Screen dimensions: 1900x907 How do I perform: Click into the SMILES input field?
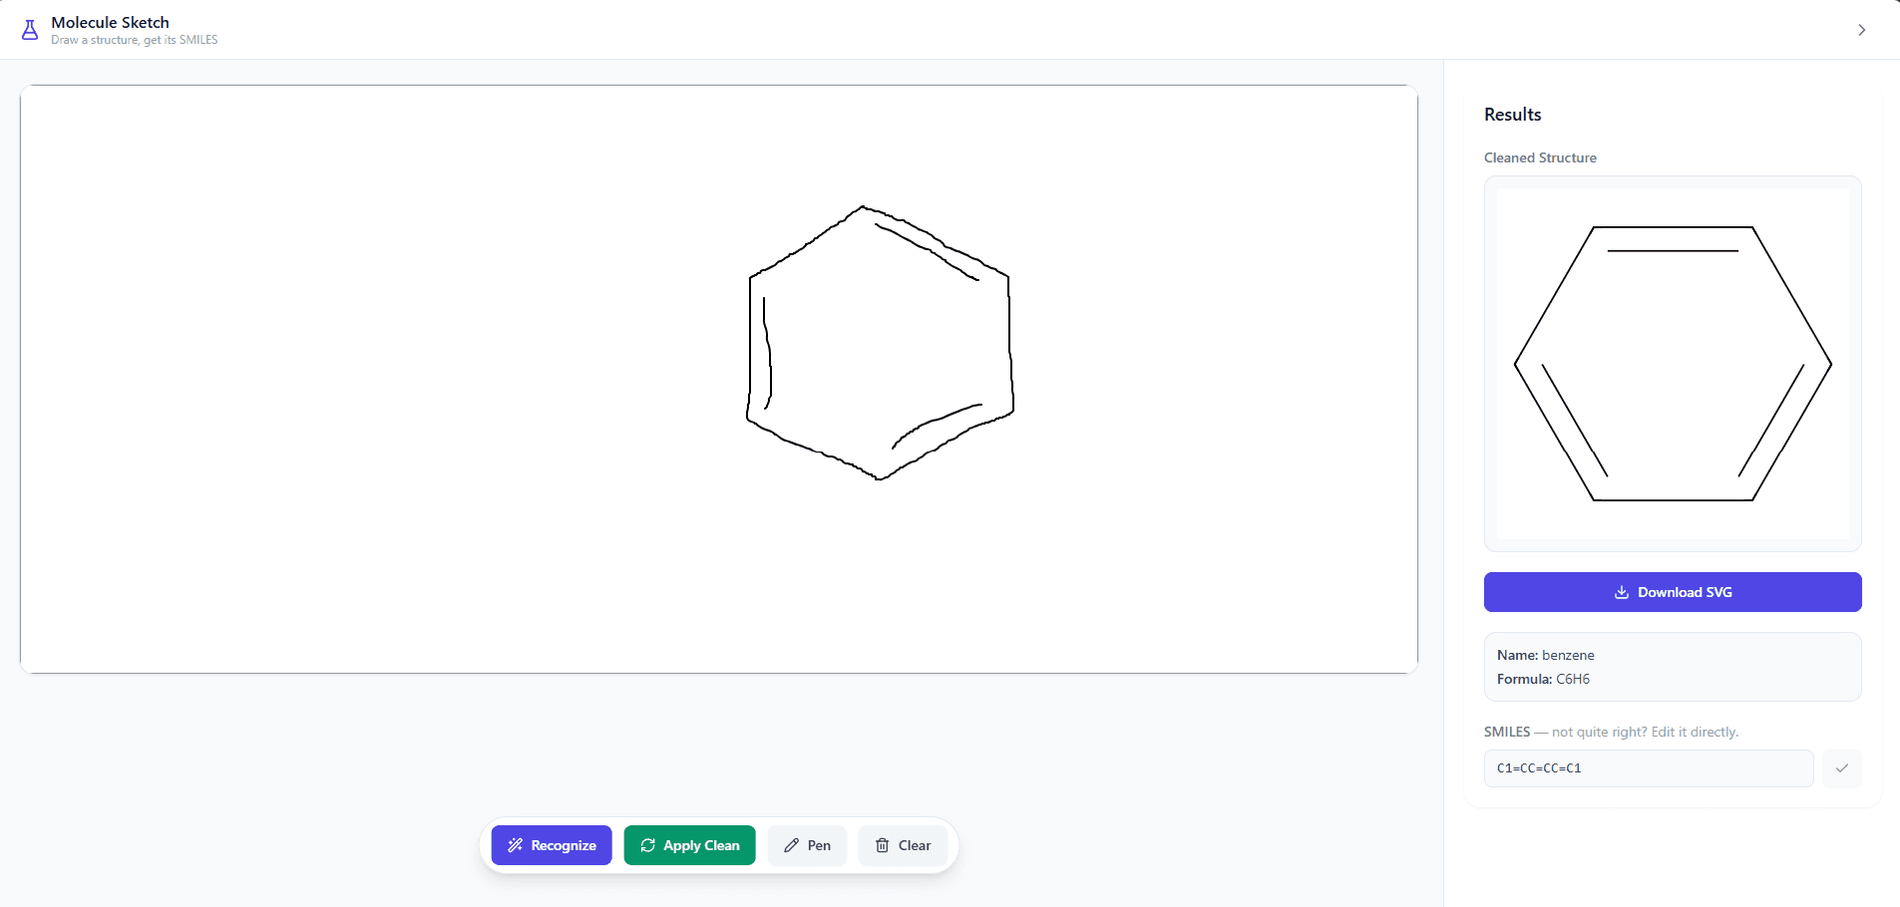point(1649,768)
